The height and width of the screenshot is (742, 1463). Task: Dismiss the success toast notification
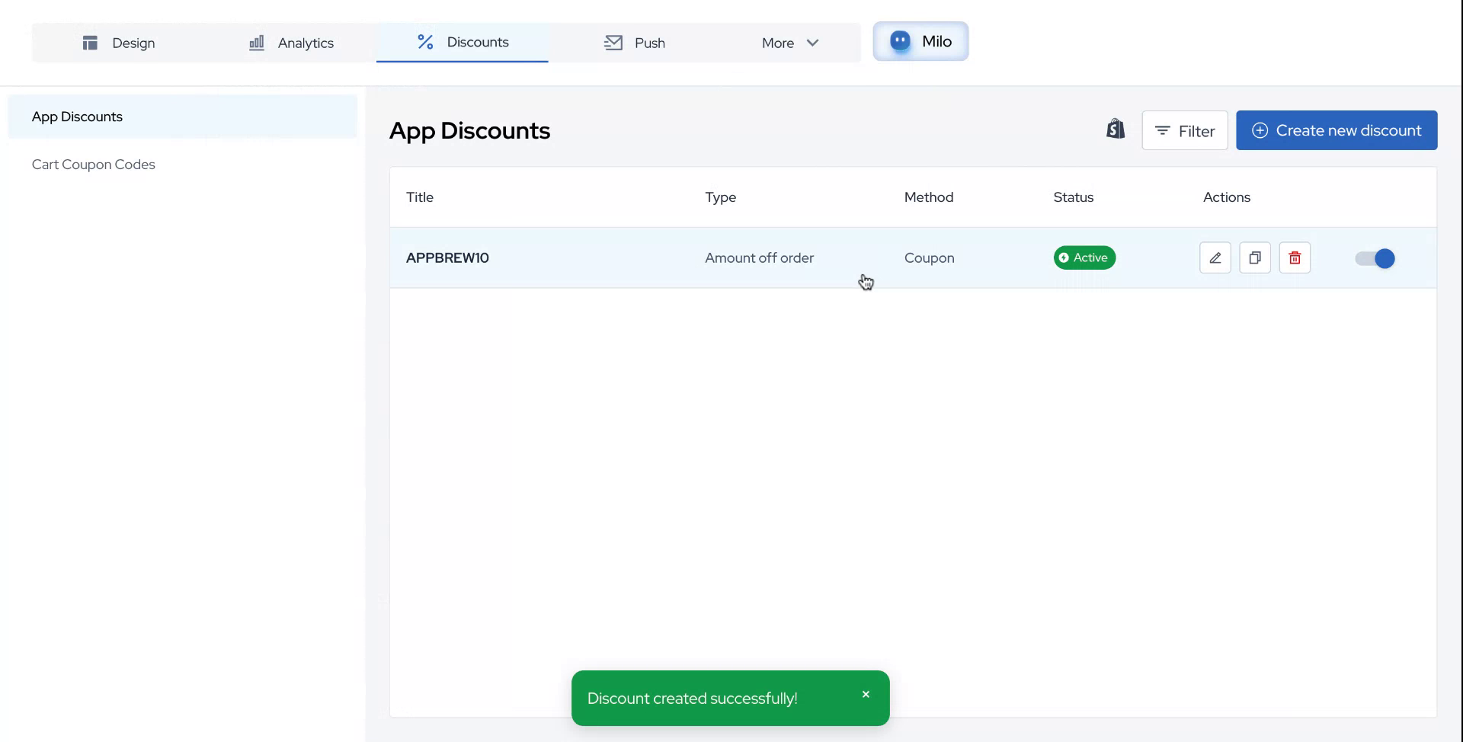click(866, 694)
